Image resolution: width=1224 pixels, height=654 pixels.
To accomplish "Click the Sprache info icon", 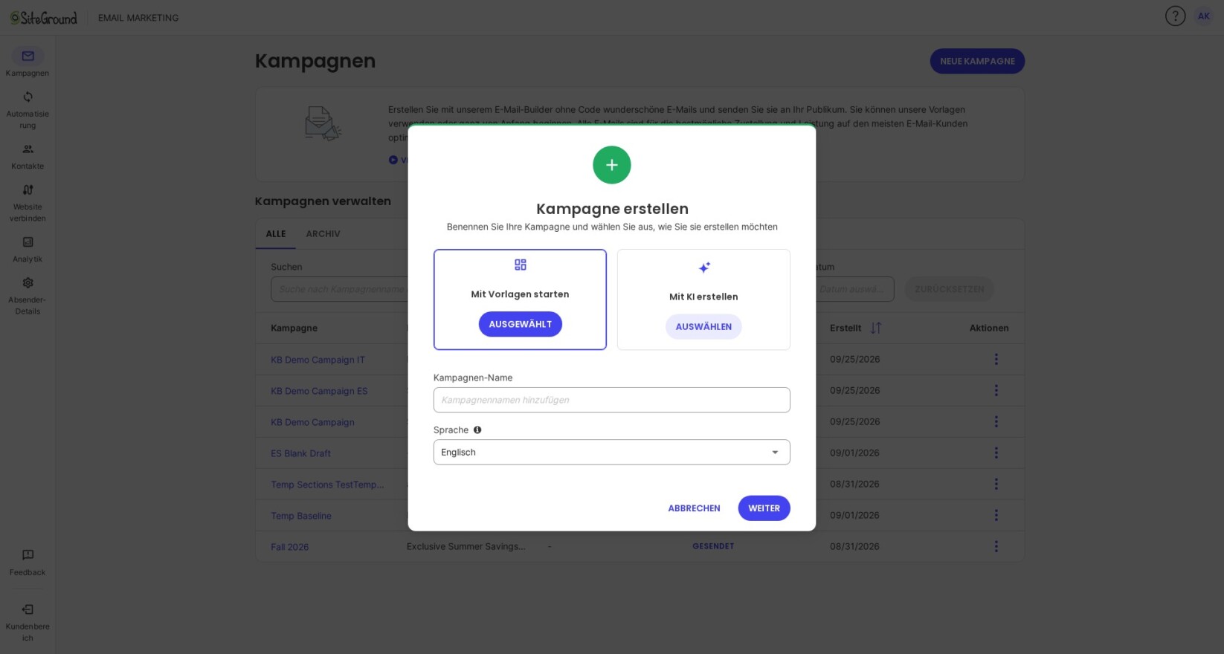I will 477,430.
